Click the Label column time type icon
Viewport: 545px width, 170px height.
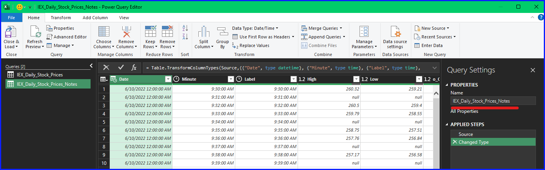point(239,79)
